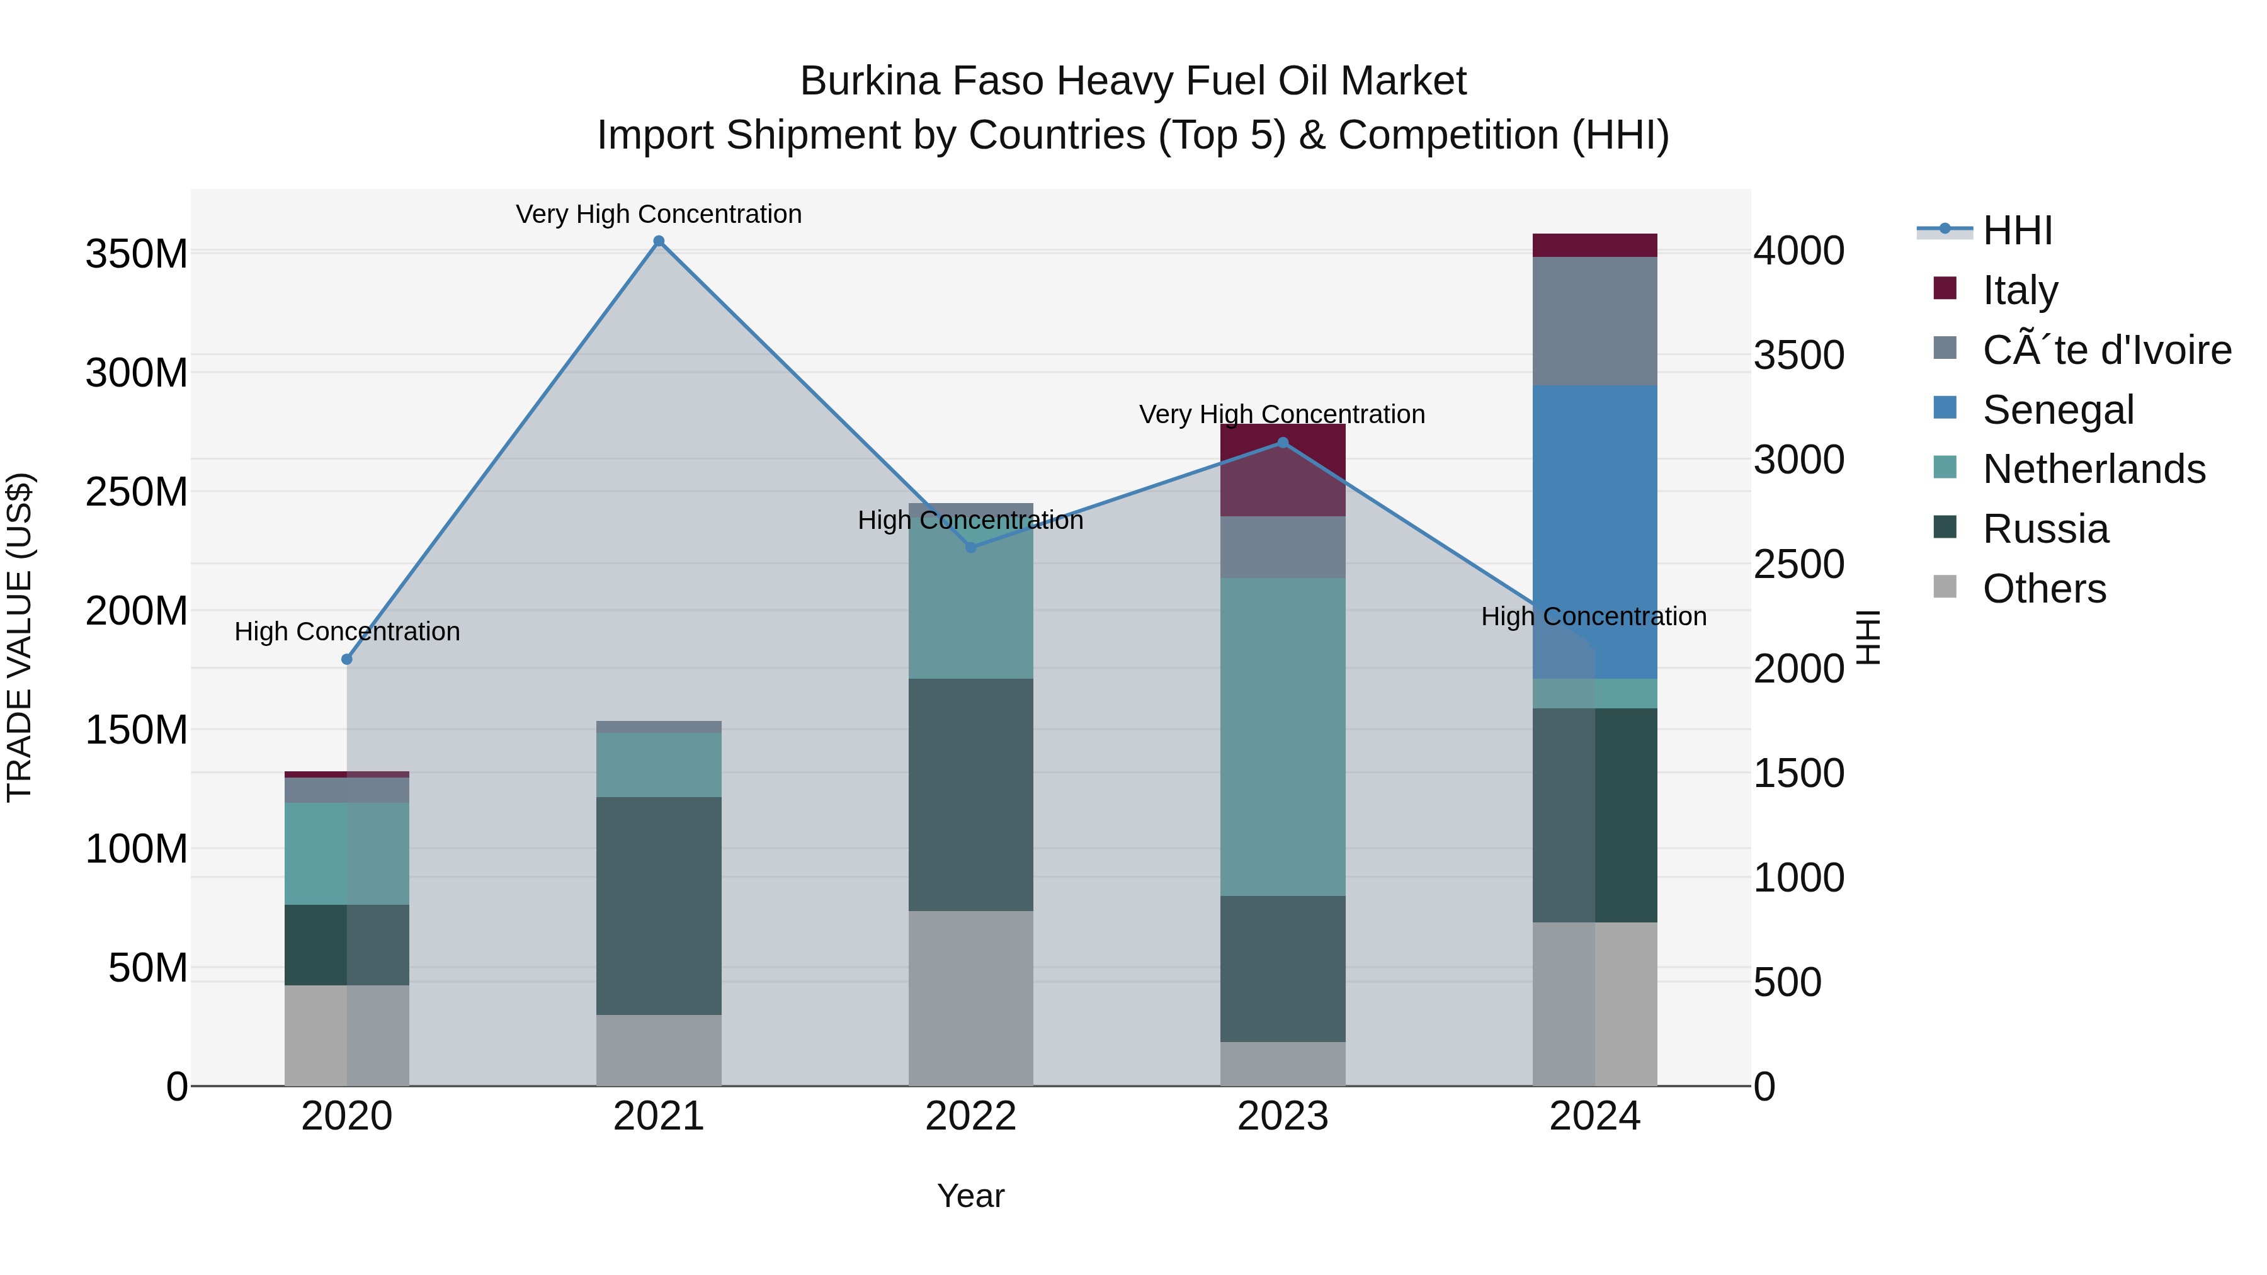Click the Côte d'Ivoire segment in 2024 bar
This screenshot has width=2267, height=1275.
pyautogui.click(x=1594, y=321)
